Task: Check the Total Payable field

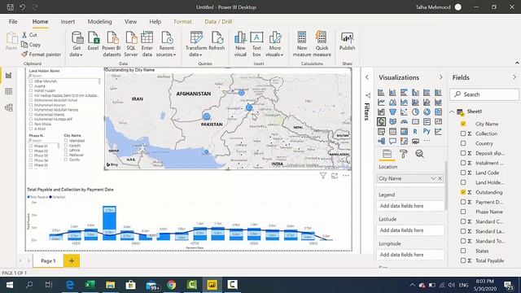Action: (463, 260)
